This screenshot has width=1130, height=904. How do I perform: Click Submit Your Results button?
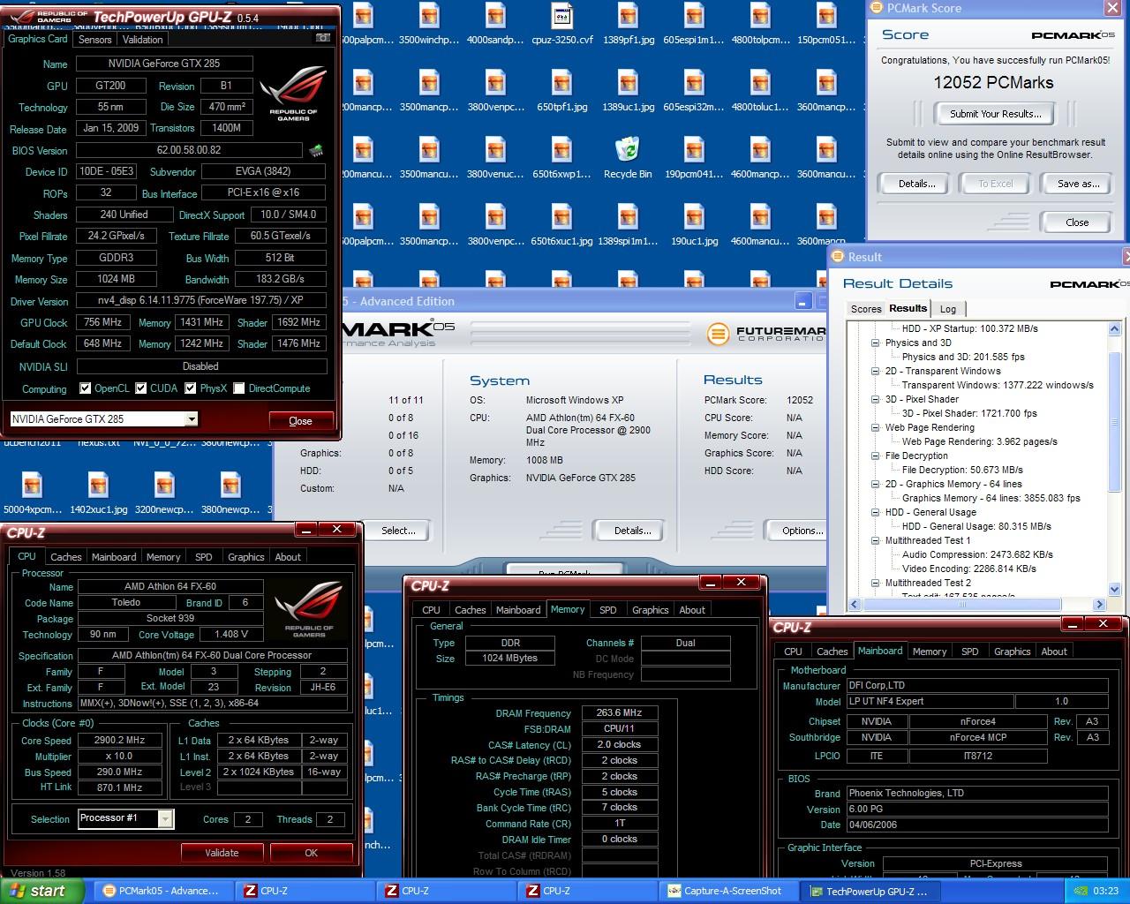(996, 114)
